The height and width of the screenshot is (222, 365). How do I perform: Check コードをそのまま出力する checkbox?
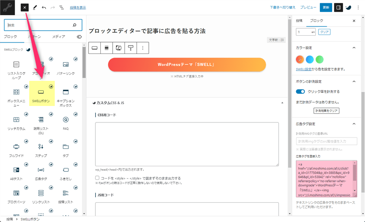click(97, 178)
